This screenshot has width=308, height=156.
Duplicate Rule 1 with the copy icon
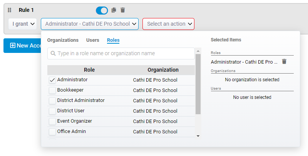114,10
